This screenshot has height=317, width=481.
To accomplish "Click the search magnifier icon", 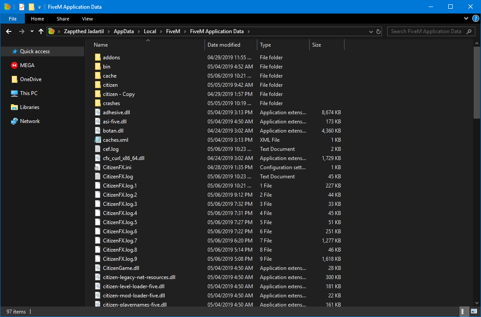I will [x=469, y=31].
